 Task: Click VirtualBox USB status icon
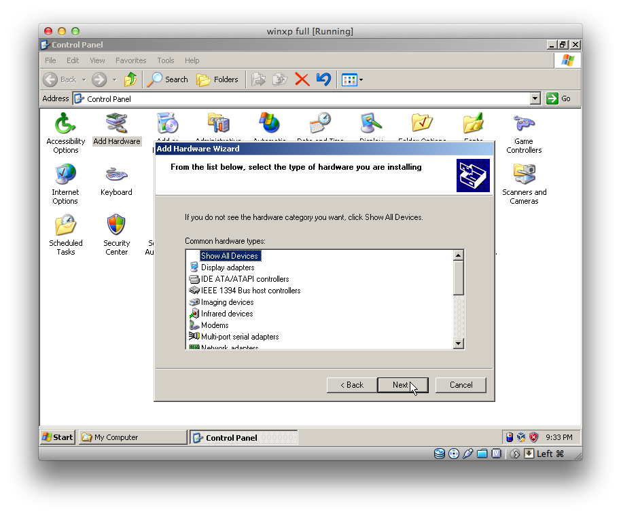467,454
